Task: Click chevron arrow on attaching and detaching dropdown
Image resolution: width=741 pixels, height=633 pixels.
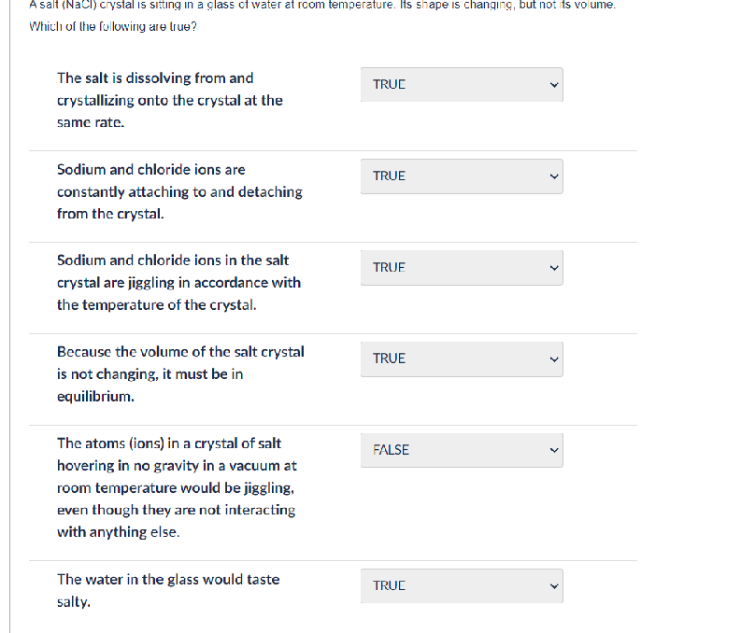Action: click(x=554, y=176)
